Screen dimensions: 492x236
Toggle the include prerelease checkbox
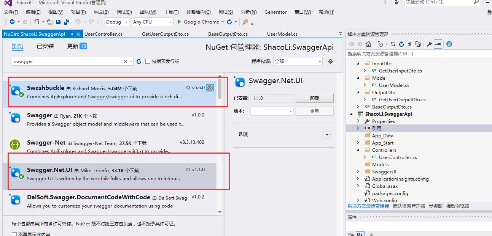148,61
